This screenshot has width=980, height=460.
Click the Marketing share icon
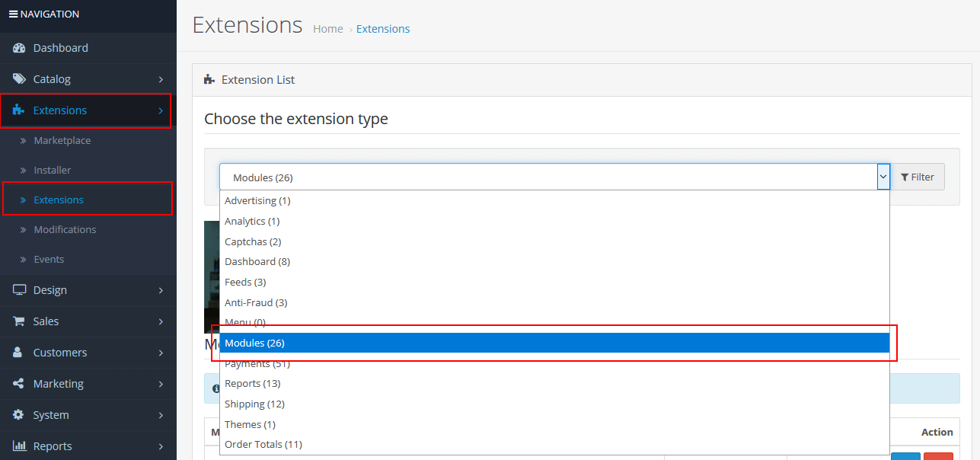pyautogui.click(x=19, y=384)
